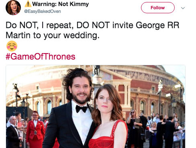Click the warning sign emoji icon
Viewport: 196px width, 148px height.
28,4
